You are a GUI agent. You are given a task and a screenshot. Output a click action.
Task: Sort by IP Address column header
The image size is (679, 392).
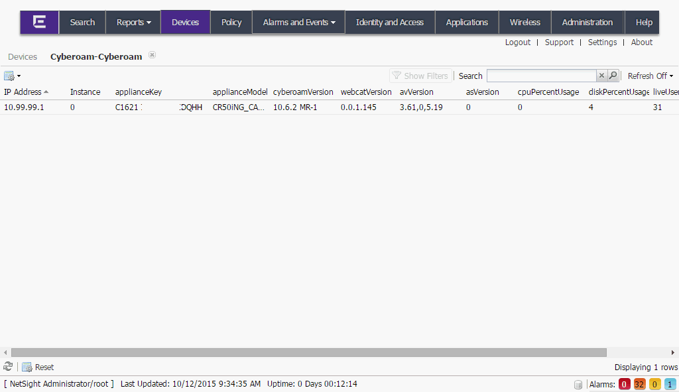point(26,92)
